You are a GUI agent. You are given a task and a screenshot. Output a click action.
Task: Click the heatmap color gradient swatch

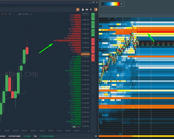111,4
